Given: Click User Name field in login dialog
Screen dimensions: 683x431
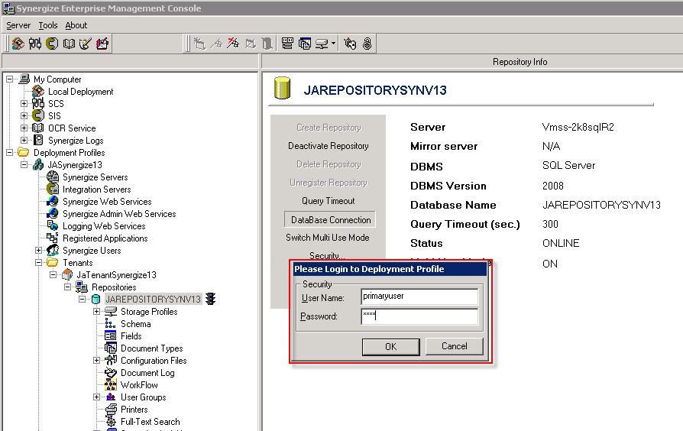Looking at the screenshot, I should click(419, 297).
